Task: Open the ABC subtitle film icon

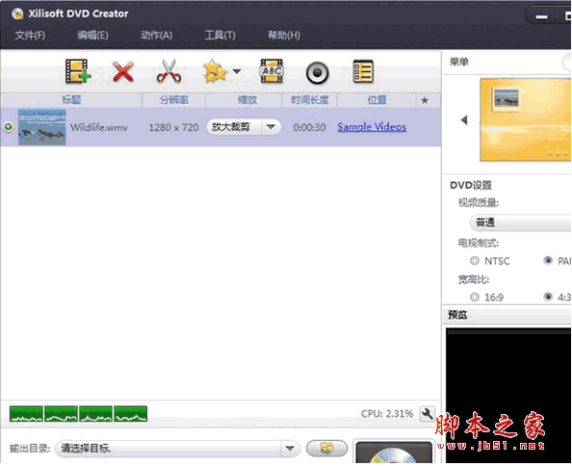Action: coord(272,71)
